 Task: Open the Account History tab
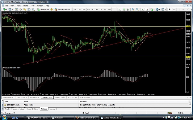(18, 109)
